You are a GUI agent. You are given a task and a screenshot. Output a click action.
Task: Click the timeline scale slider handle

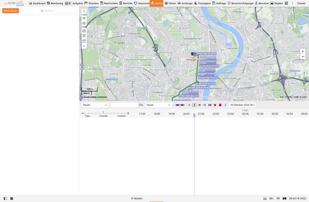click(104, 112)
